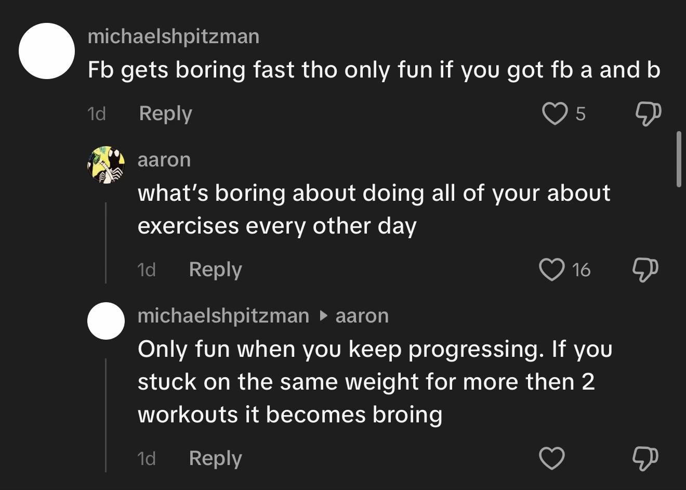686x490 pixels.
Task: Open aaron's profile picture
Action: click(x=106, y=165)
